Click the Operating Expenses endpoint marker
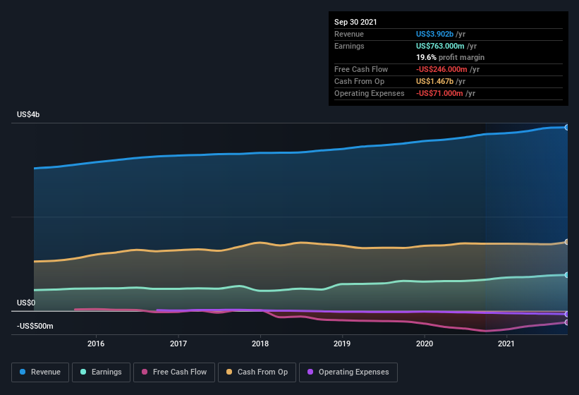Screen dimensions: 579x395 tap(567, 314)
